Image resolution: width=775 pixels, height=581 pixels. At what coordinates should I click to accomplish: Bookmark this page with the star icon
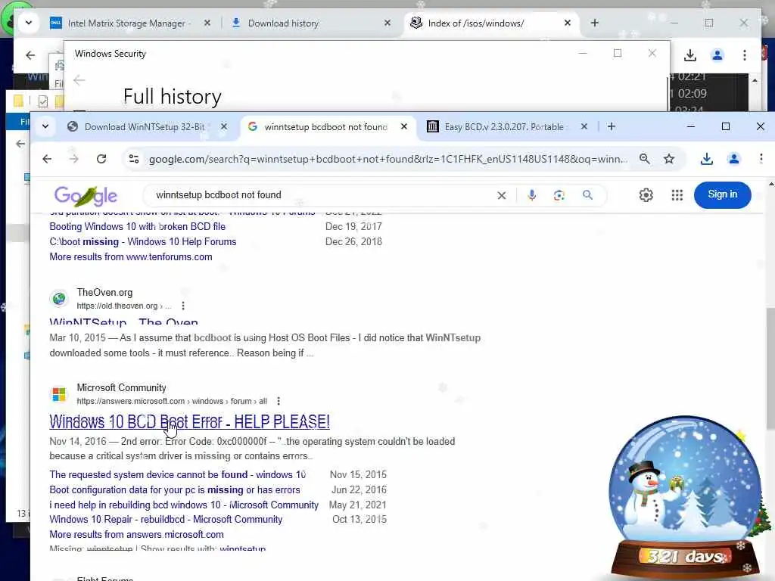pos(669,159)
